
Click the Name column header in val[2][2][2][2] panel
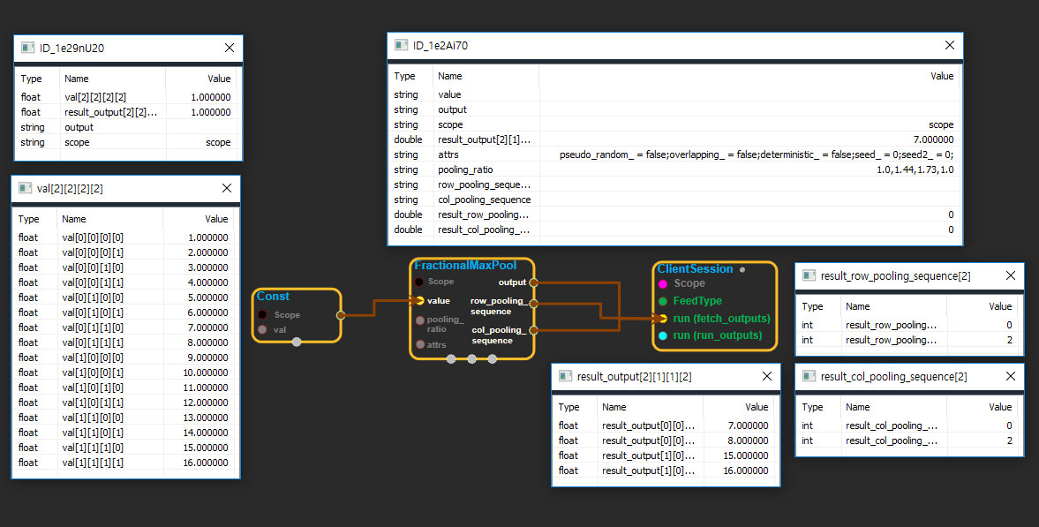click(x=74, y=219)
